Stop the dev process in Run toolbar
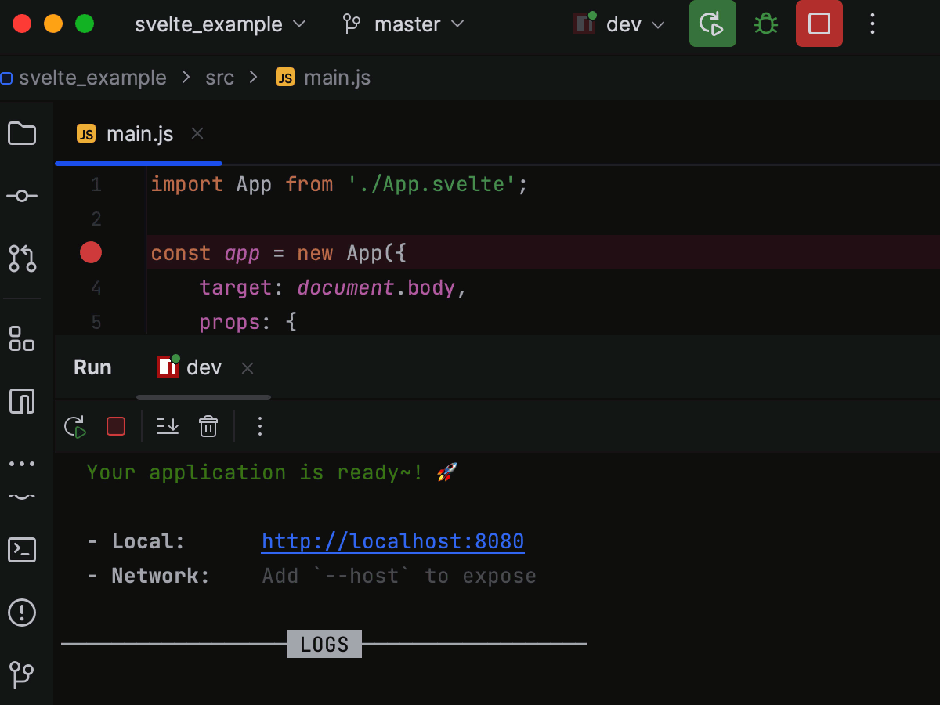Screen dimensions: 940x705 [116, 426]
